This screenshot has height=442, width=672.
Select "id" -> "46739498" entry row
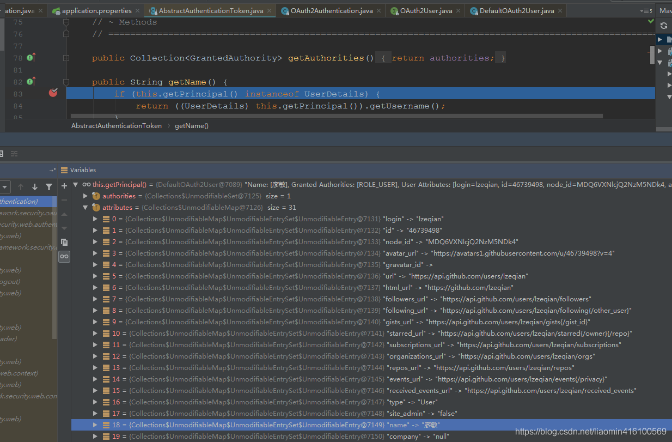(x=371, y=230)
